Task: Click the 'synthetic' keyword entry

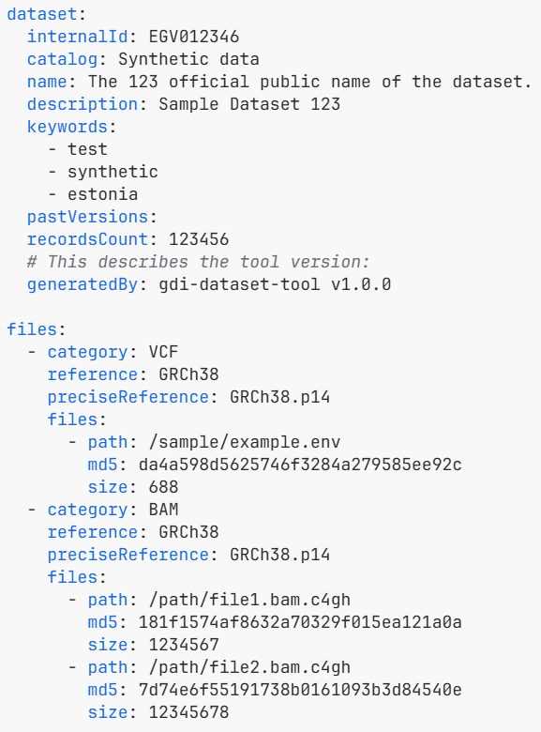Action: pyautogui.click(x=113, y=172)
